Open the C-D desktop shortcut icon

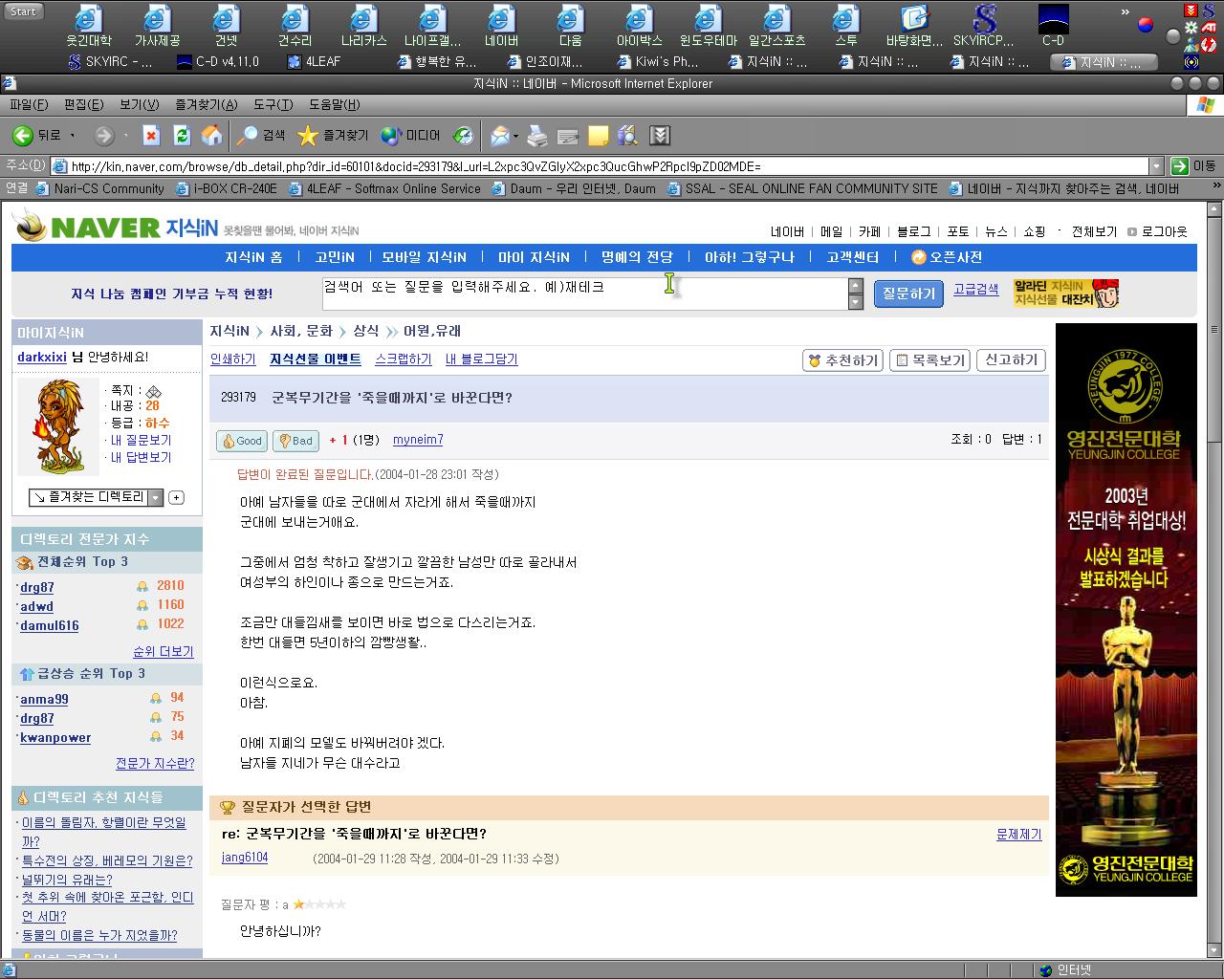[1053, 26]
